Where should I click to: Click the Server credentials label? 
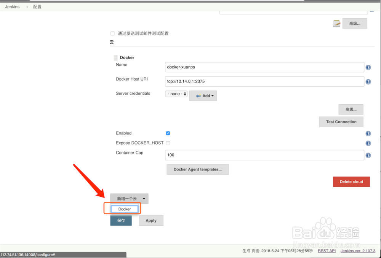pyautogui.click(x=133, y=94)
